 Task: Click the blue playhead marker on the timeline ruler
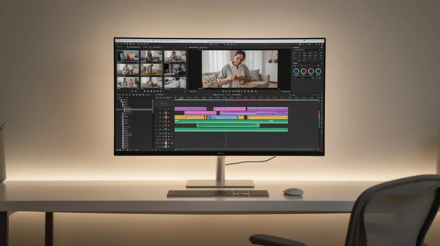click(x=226, y=98)
